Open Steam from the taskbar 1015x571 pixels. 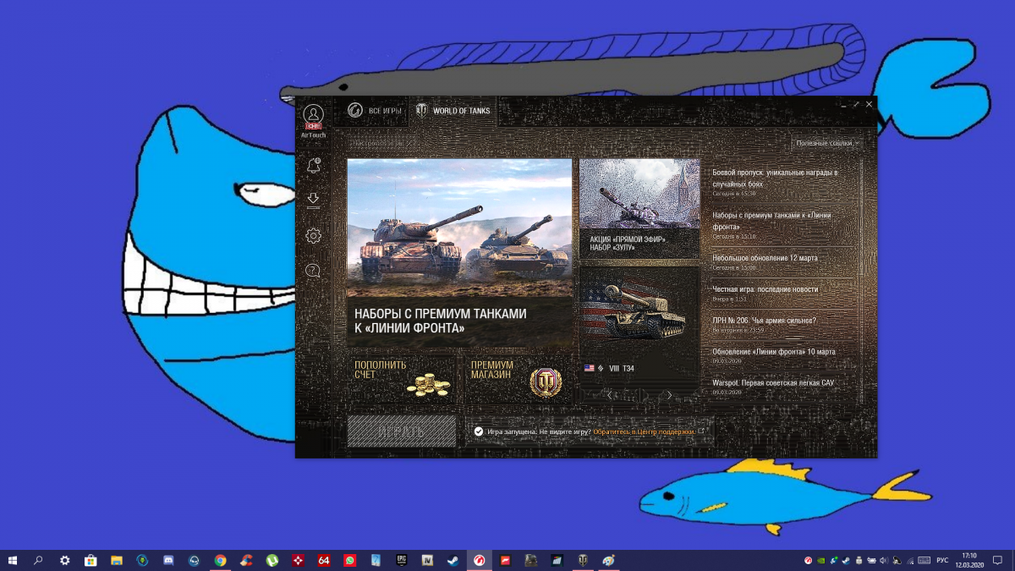point(453,560)
